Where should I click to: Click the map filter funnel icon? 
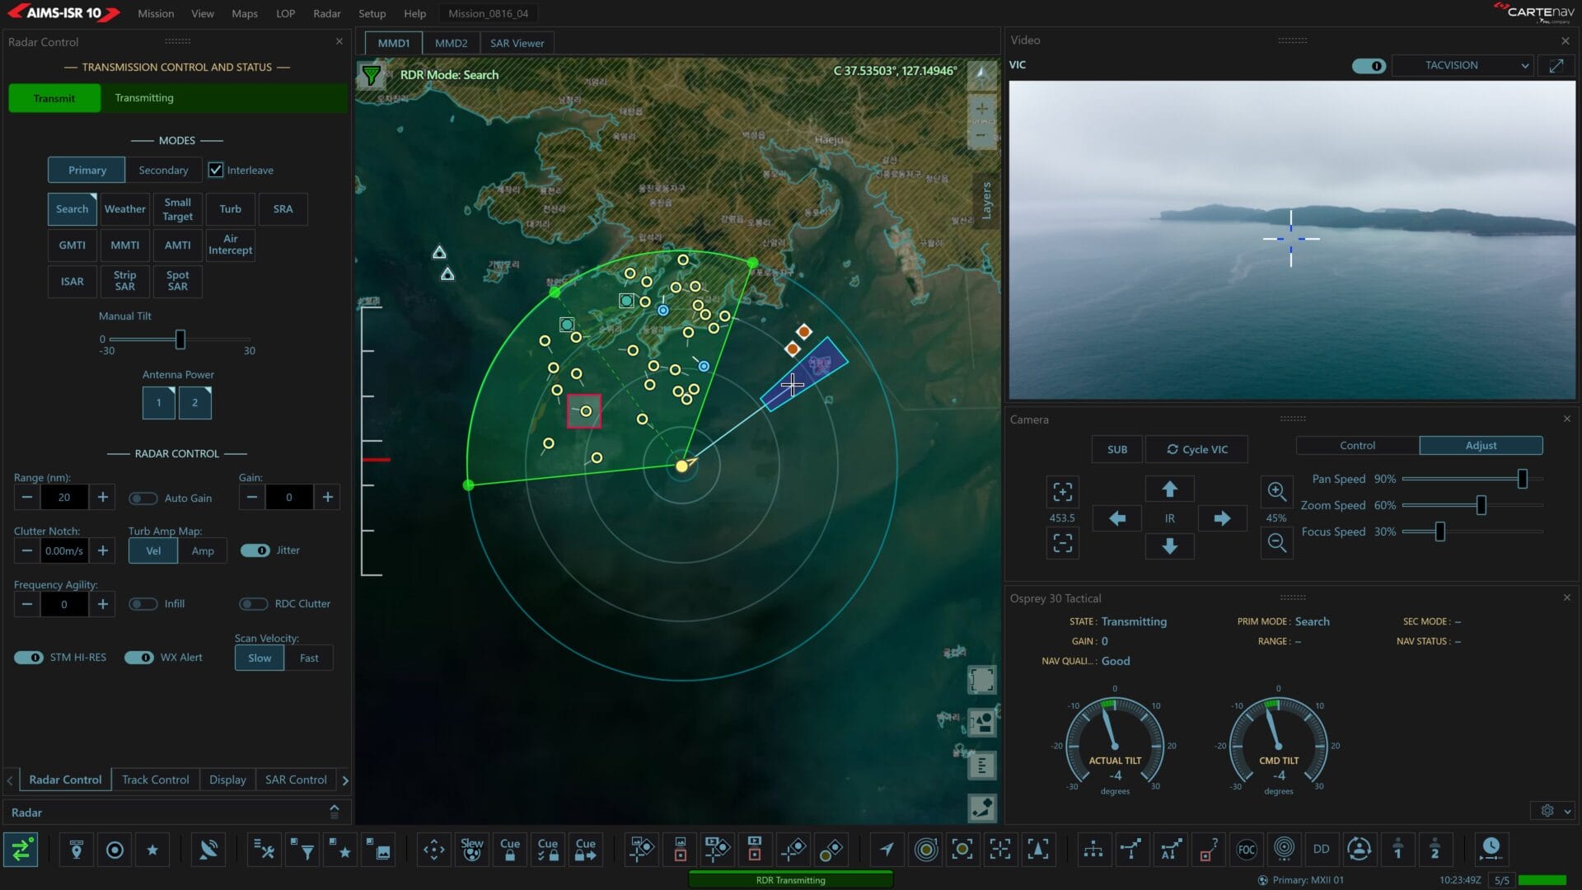(x=372, y=75)
